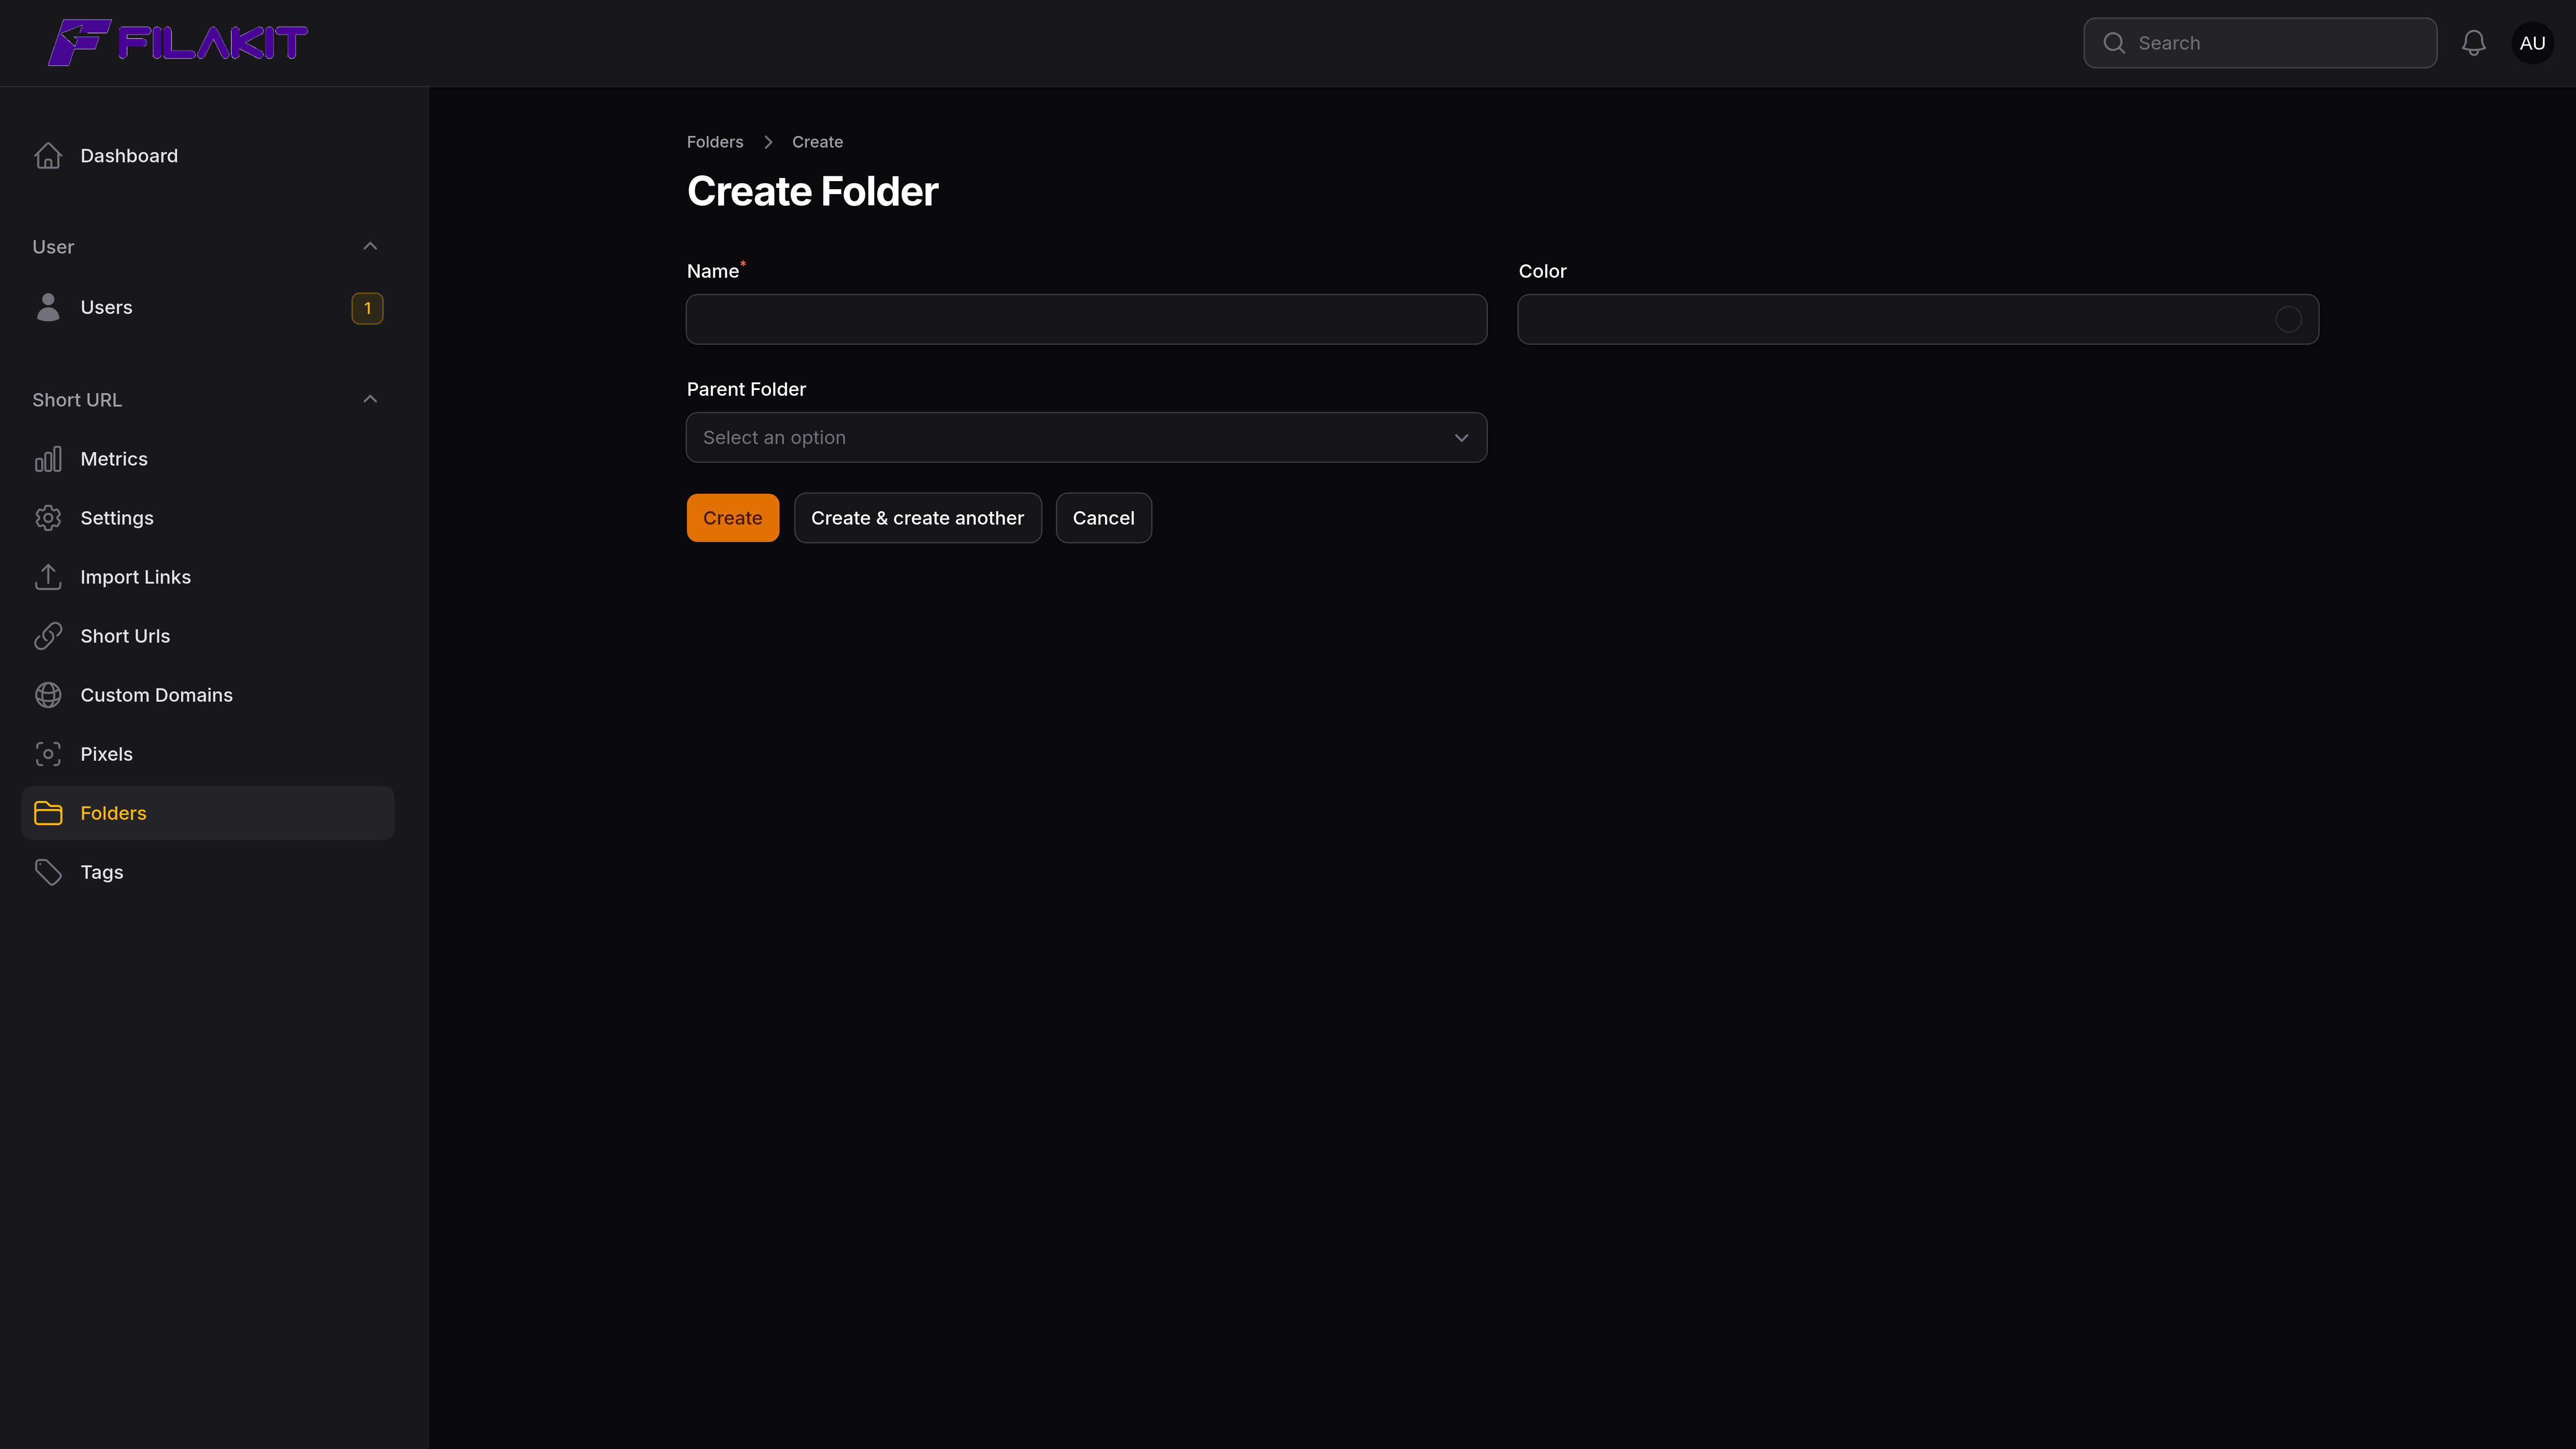
Task: Focus the folder Name input field
Action: click(x=1086, y=319)
